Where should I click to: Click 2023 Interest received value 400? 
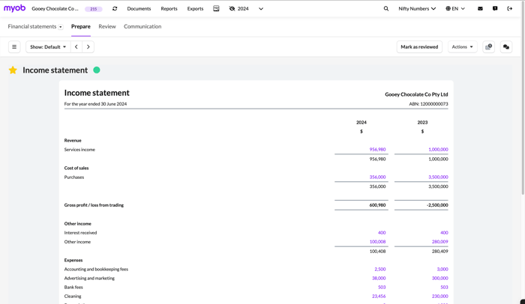444,232
